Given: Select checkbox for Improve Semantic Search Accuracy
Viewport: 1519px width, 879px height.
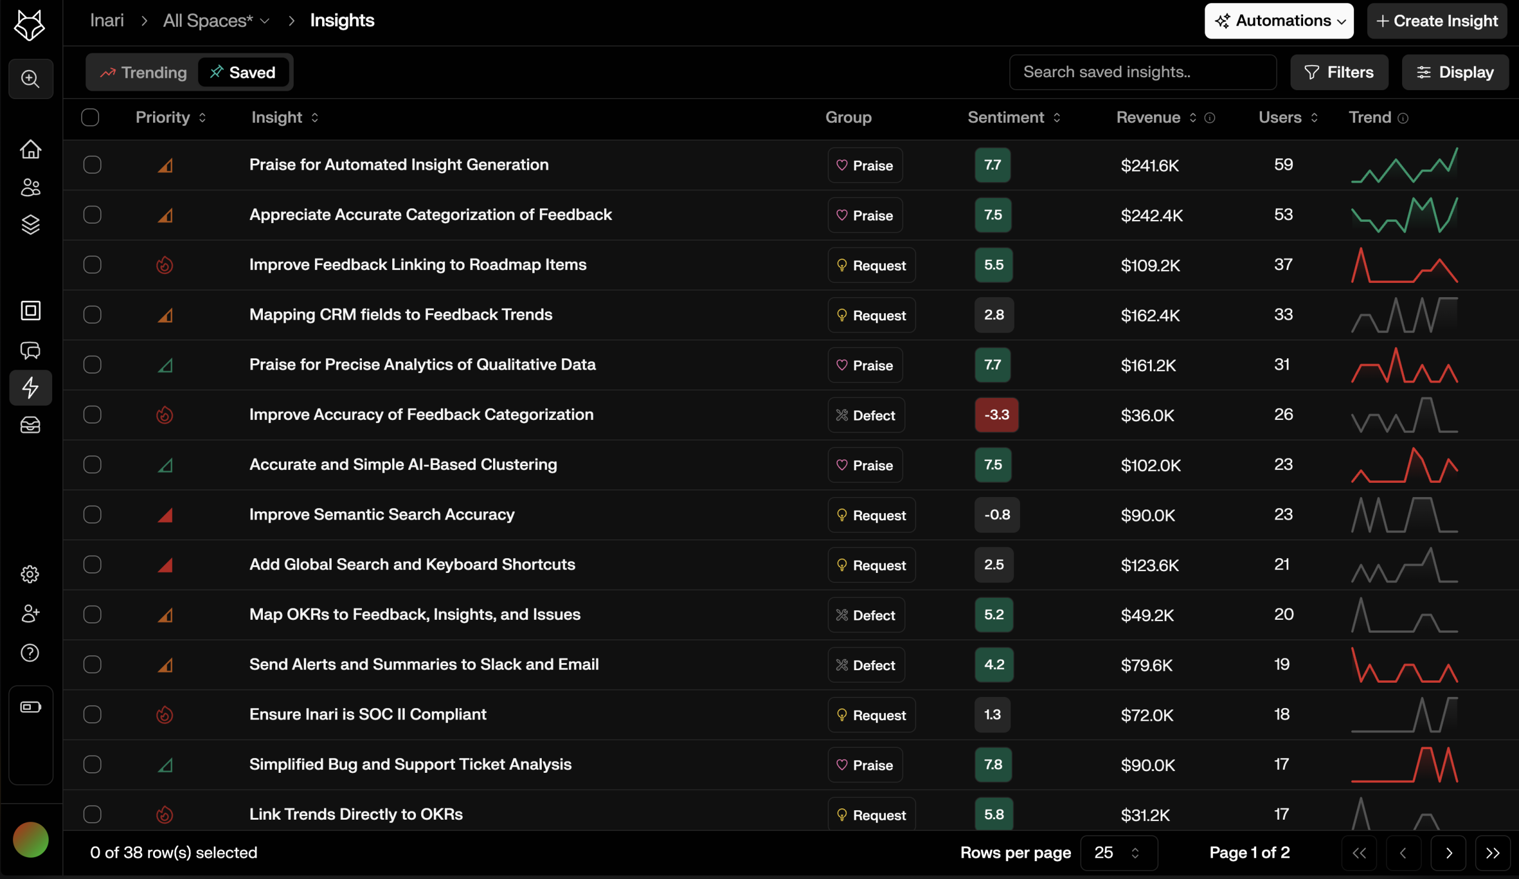Looking at the screenshot, I should click(x=92, y=514).
